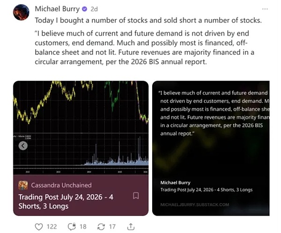The image size is (281, 233).
Task: Bookmark the Trading Post article
Action: 136,196
